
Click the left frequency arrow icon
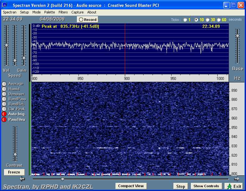click(22, 179)
